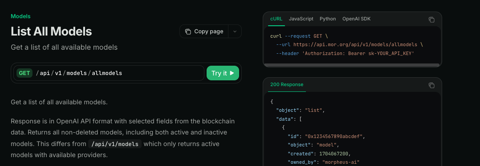
Task: Click the "object": "list" line
Action: (x=300, y=110)
